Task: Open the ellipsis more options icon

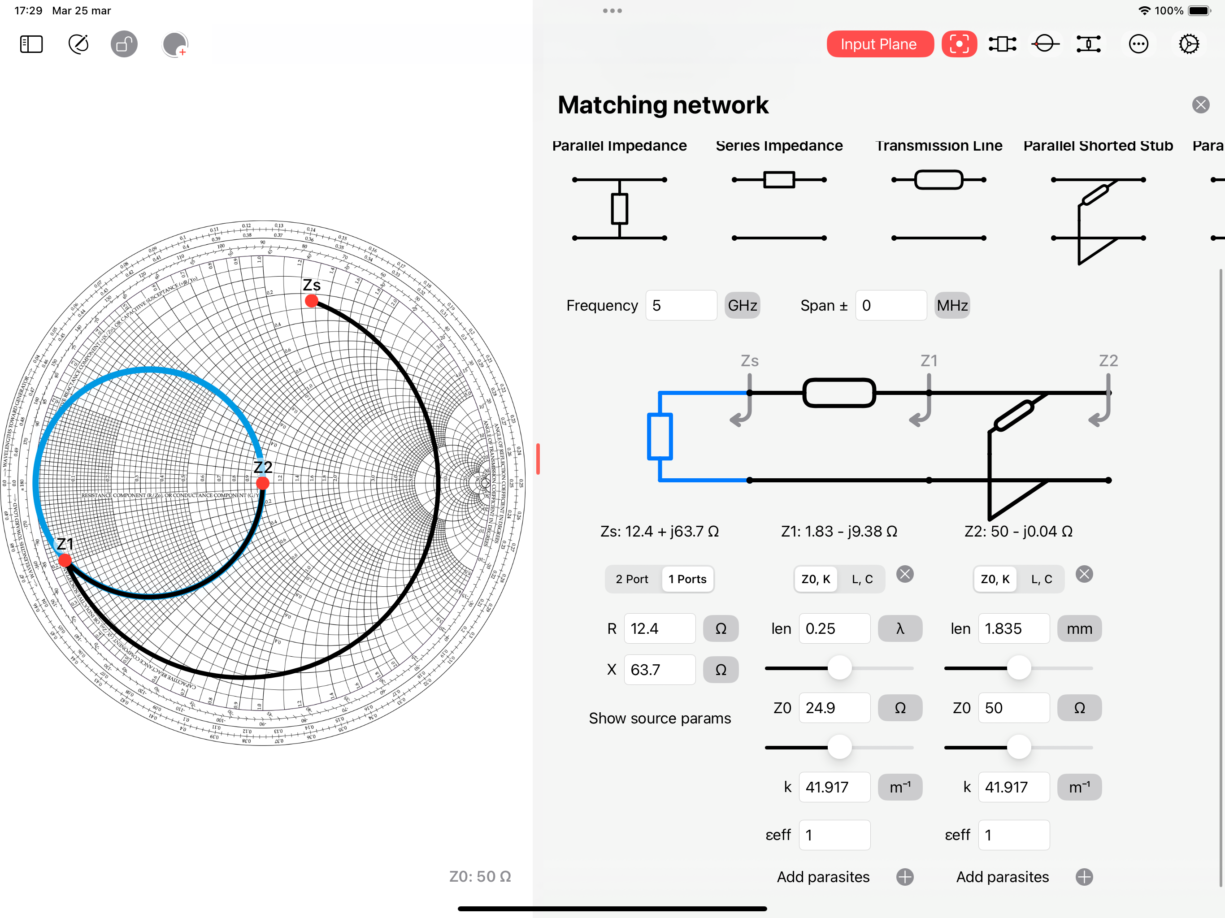Action: pyautogui.click(x=1138, y=44)
